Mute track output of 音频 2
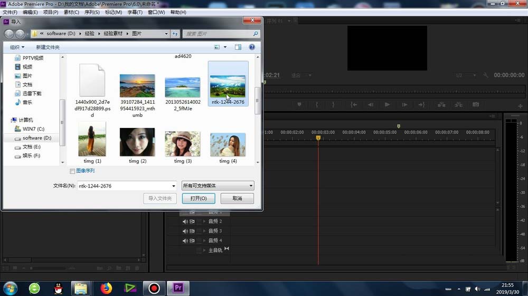The height and width of the screenshot is (296, 528). pyautogui.click(x=185, y=221)
